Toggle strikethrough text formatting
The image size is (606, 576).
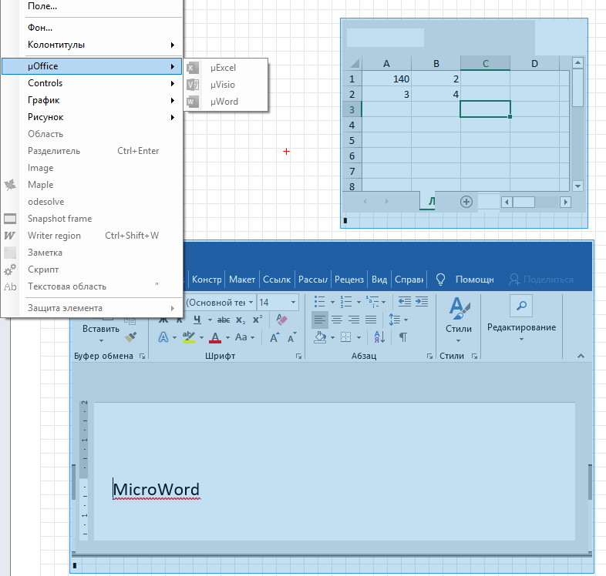(224, 320)
